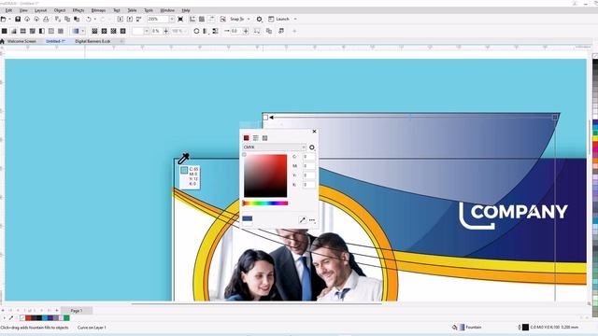The width and height of the screenshot is (598, 336).
Task: Click the COMPANY logo text on the banner
Action: click(520, 212)
